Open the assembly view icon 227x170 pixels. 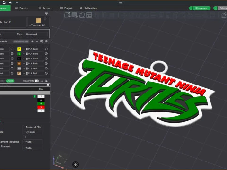click(224, 15)
